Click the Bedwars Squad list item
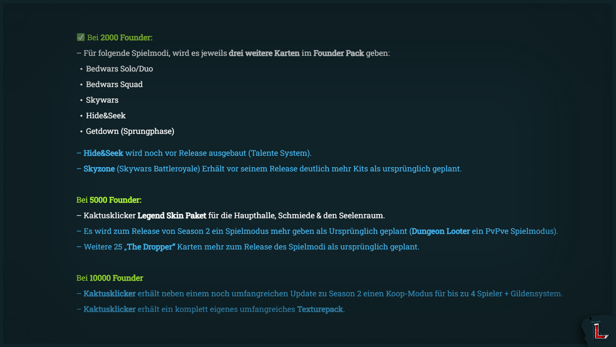The height and width of the screenshot is (347, 616). coord(114,85)
